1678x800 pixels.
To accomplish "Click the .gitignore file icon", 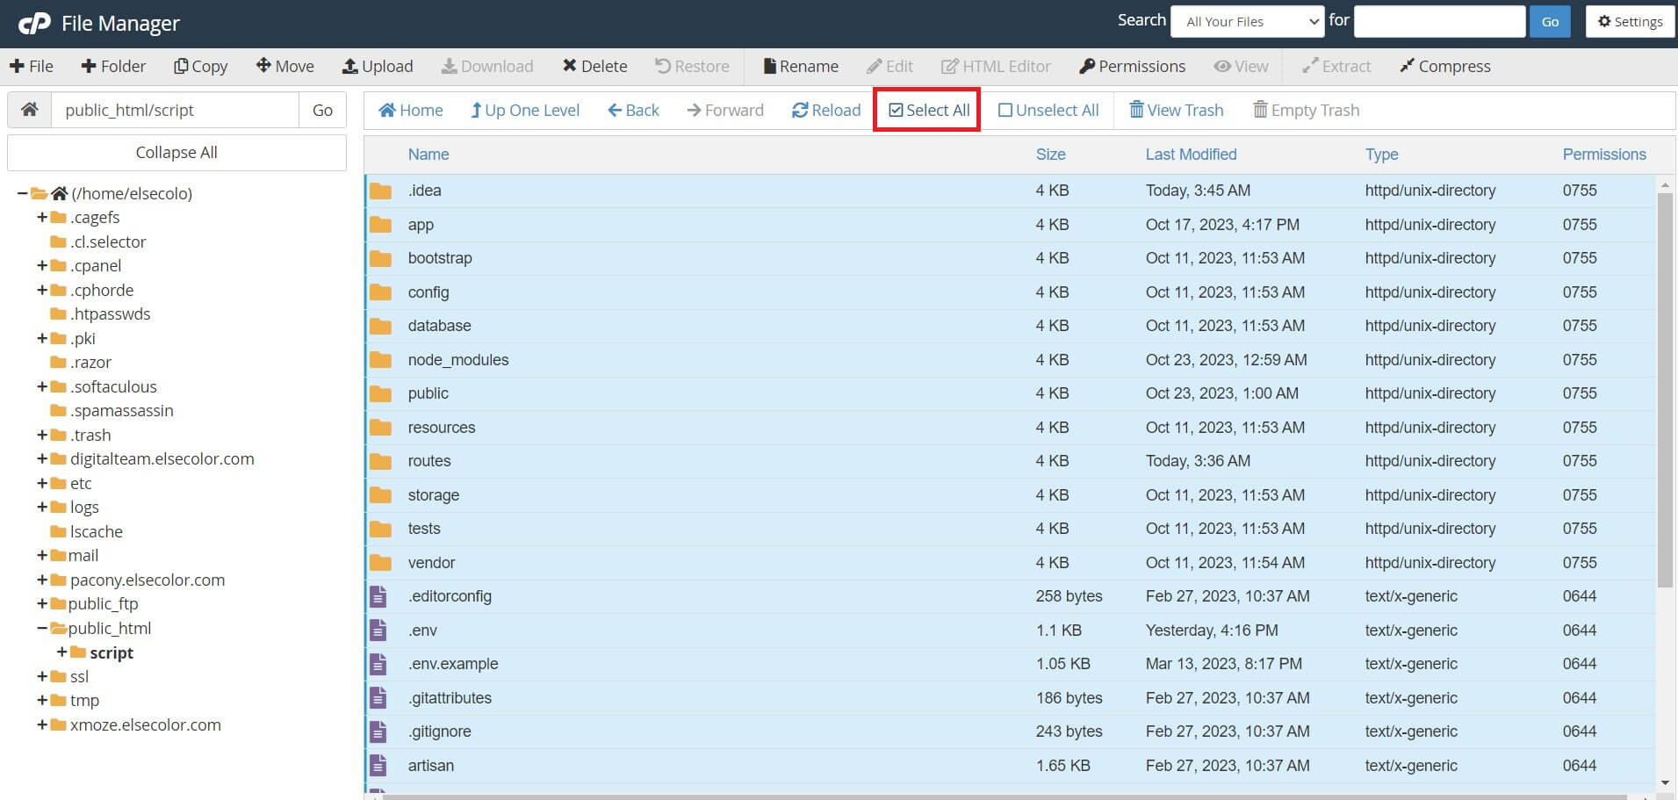I will (x=378, y=732).
